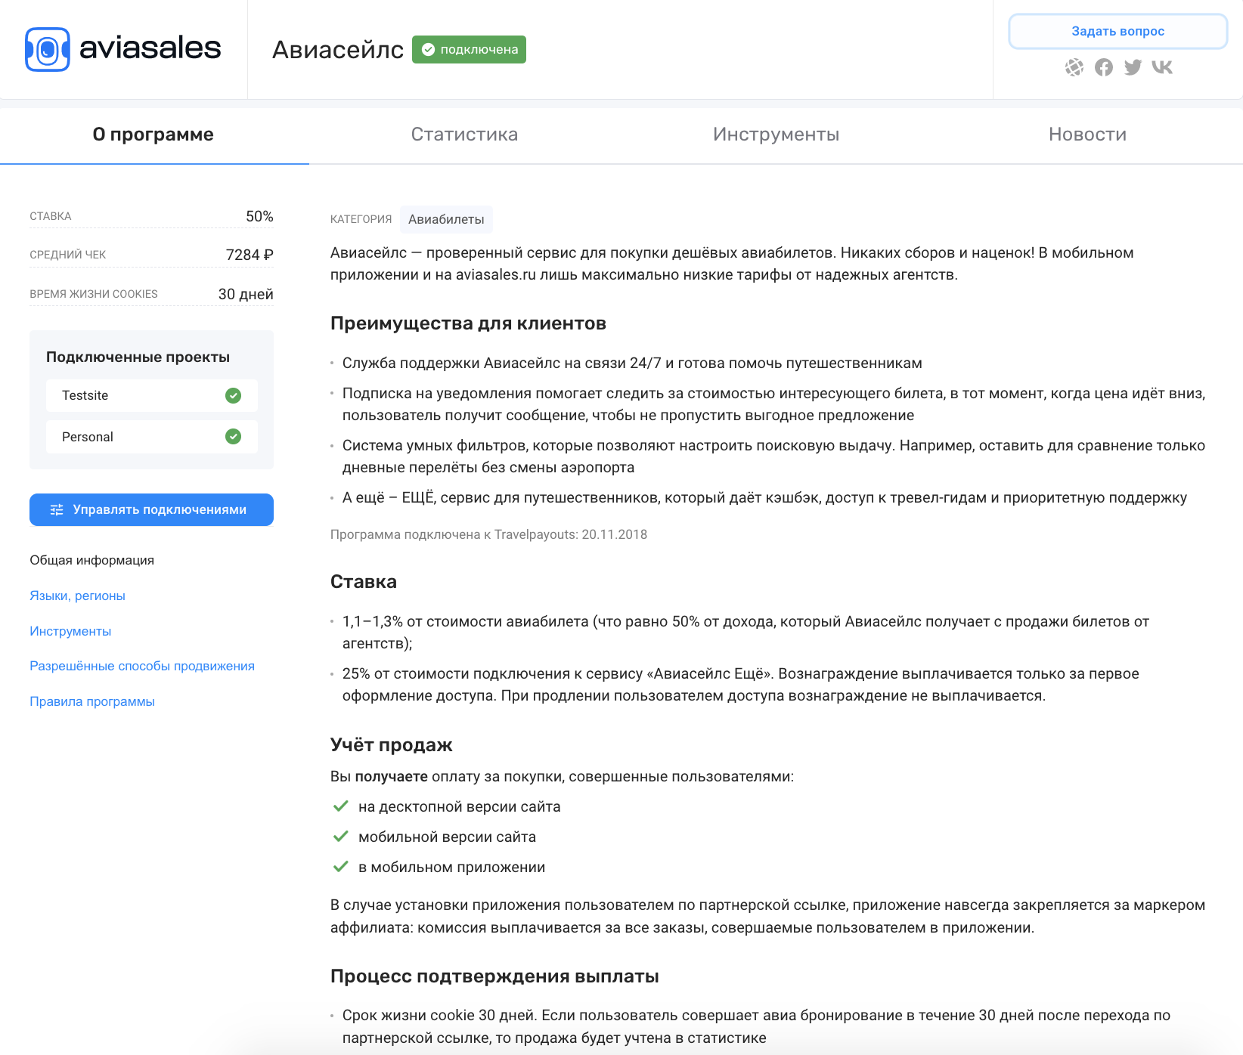
Task: Click the Учёт продаж heading
Action: pyautogui.click(x=392, y=745)
